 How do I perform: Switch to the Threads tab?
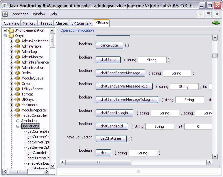pyautogui.click(x=46, y=23)
